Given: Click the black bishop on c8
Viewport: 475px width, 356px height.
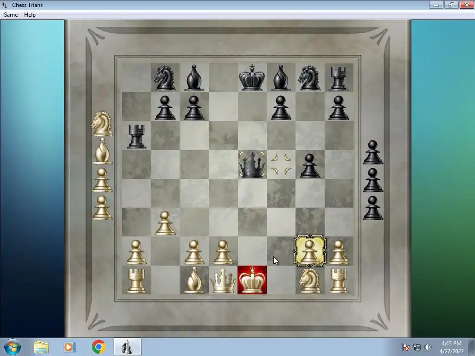Looking at the screenshot, I should 194,77.
